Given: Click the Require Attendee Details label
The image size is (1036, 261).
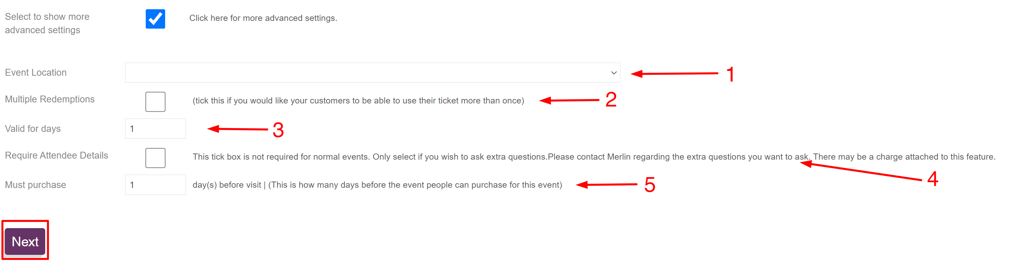Looking at the screenshot, I should [56, 156].
